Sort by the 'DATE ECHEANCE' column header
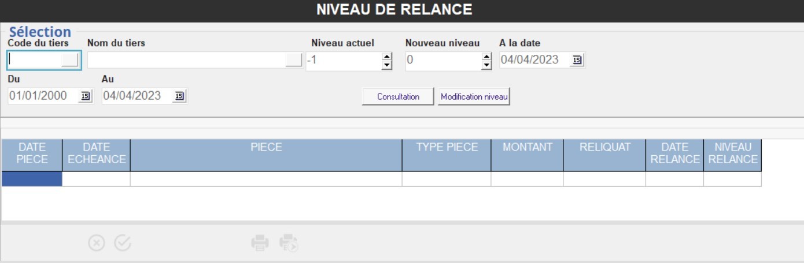Image resolution: width=804 pixels, height=263 pixels. point(97,153)
